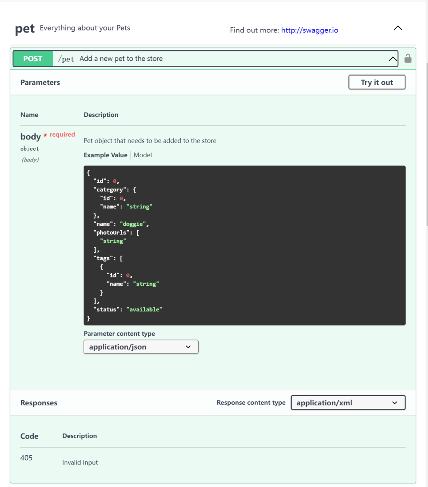Image resolution: width=428 pixels, height=487 pixels.
Task: Click the /pet path text
Action: click(66, 59)
